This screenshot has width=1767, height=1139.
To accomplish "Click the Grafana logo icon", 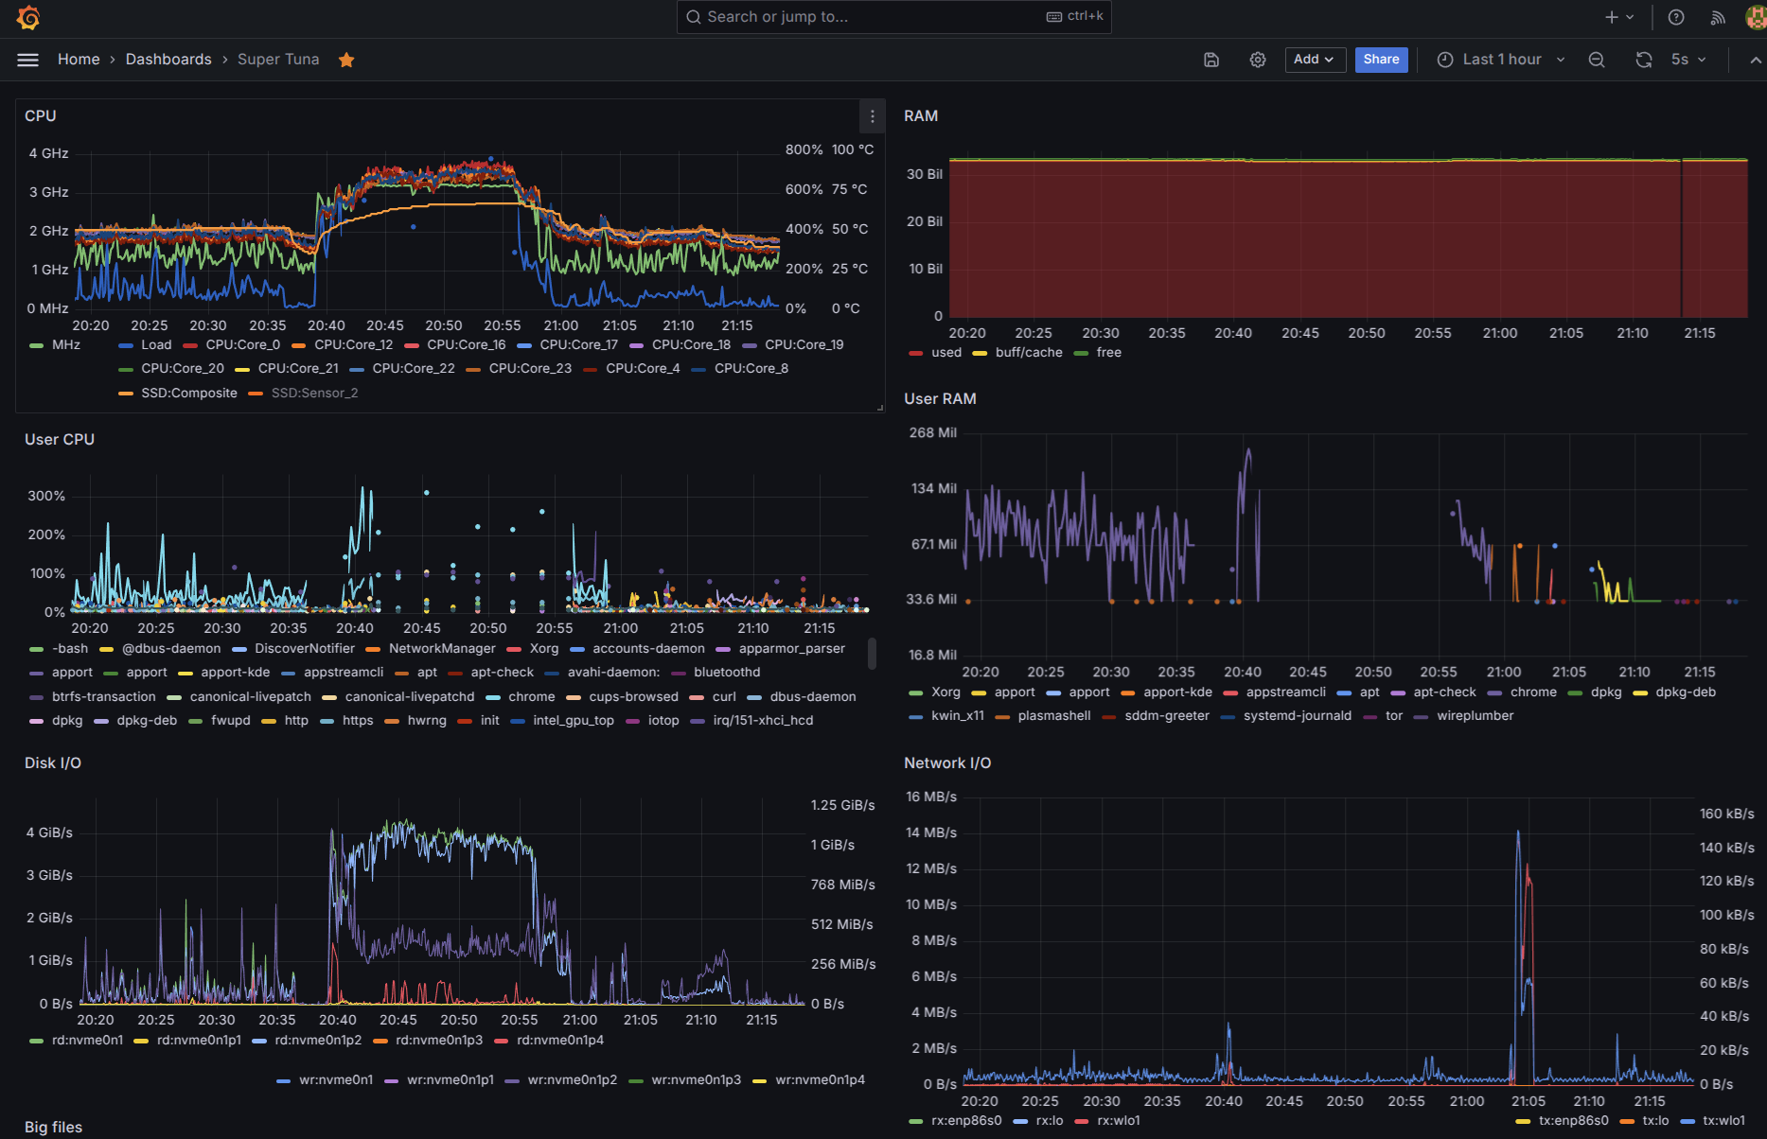I will pyautogui.click(x=28, y=17).
